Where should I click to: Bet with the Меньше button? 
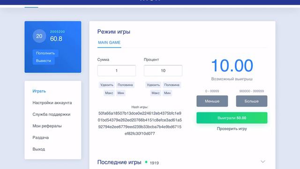point(212,101)
